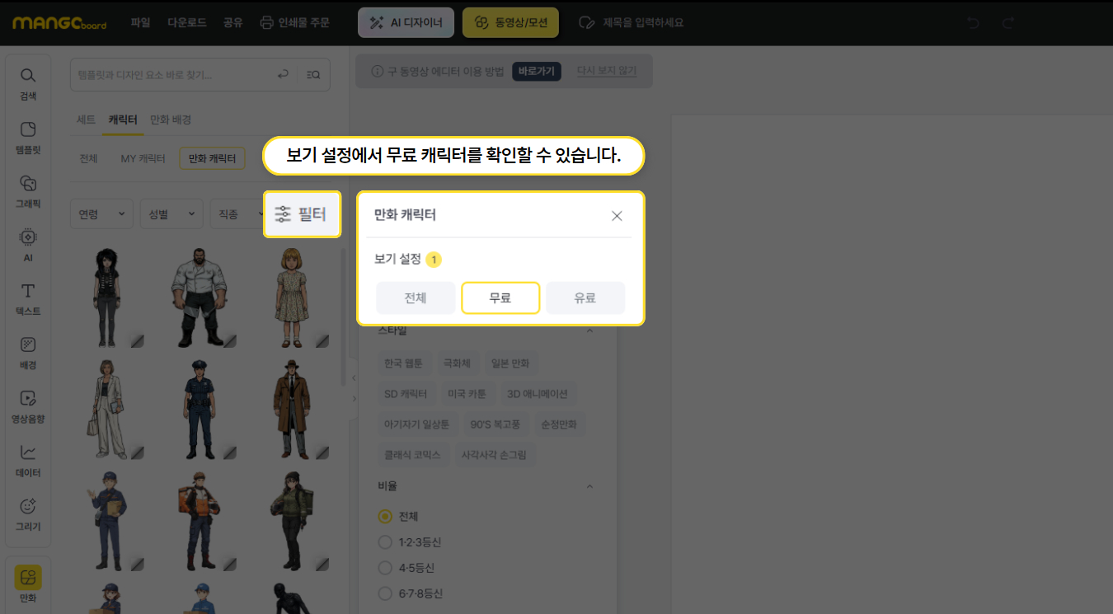This screenshot has height=614, width=1113.
Task: Choose the 4·5등신 ratio option
Action: [x=384, y=568]
